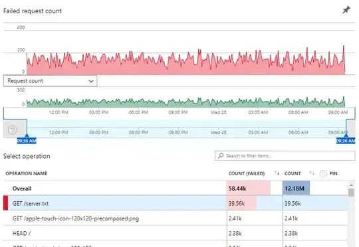Click the COUNT (FAILED) header label
The image size is (359, 247).
pos(247,173)
